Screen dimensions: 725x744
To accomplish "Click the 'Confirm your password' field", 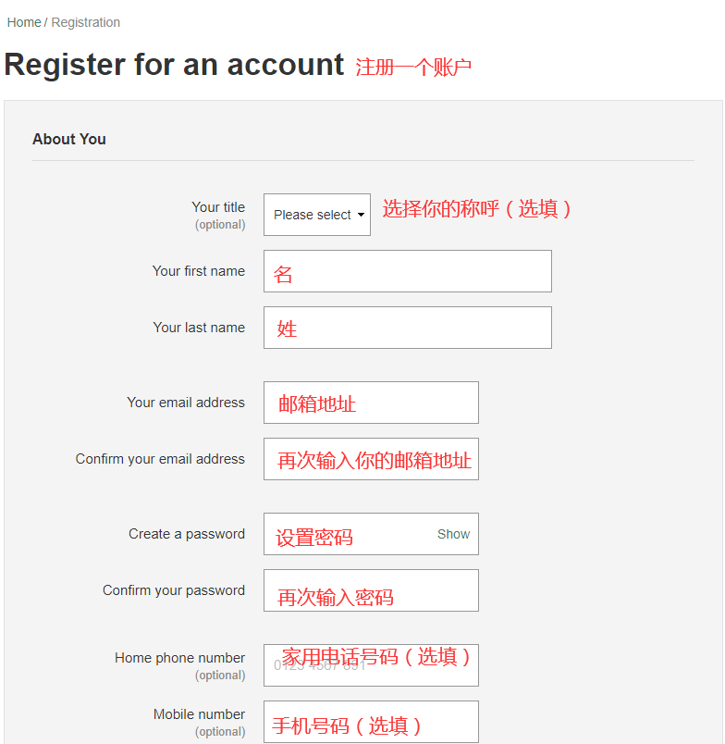I will (x=371, y=590).
